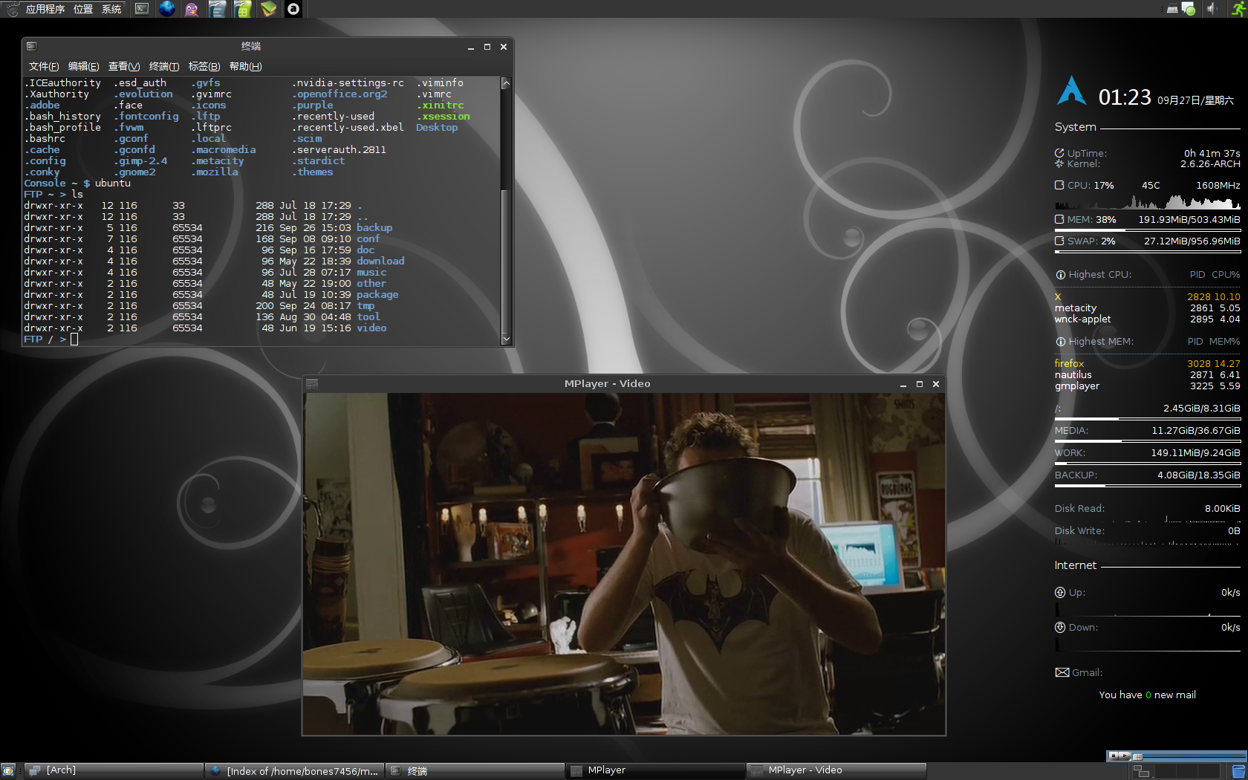Click the Down network speed icon
The width and height of the screenshot is (1248, 780).
click(x=1060, y=627)
